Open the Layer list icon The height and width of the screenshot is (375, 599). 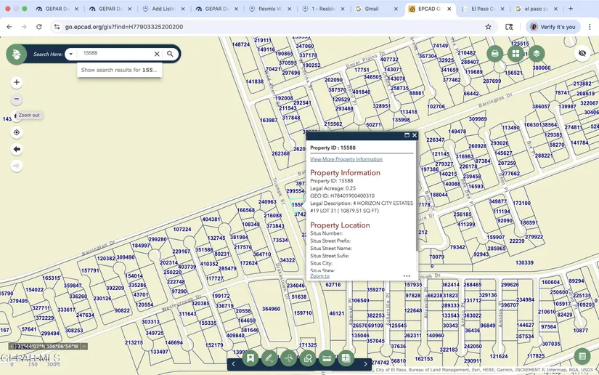coord(536,54)
